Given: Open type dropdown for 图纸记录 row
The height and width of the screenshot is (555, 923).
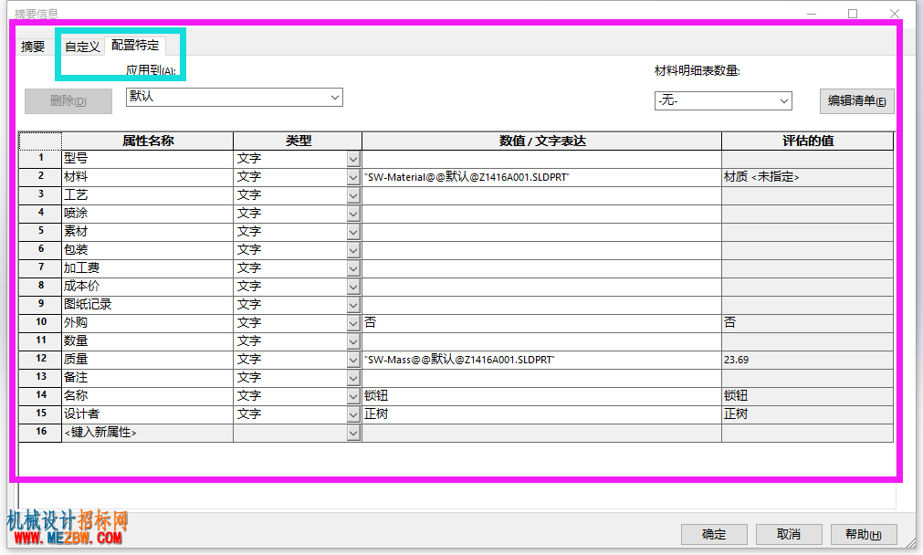Looking at the screenshot, I should coord(353,305).
